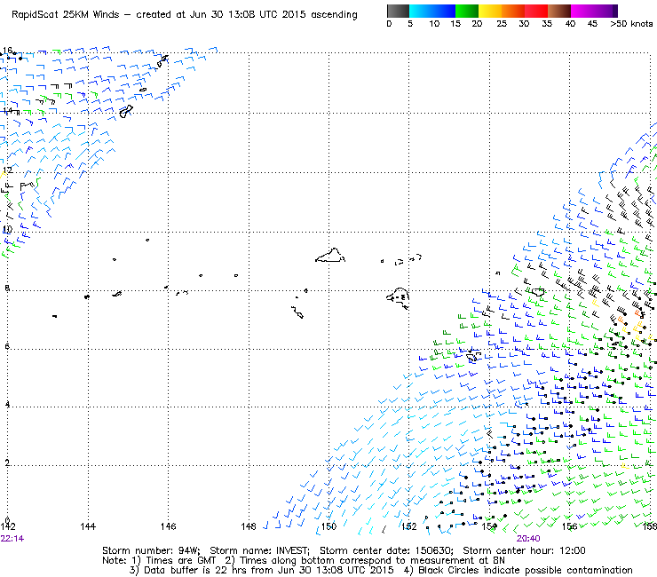Click the red 30-35 knots legend band
This screenshot has height=577, width=657.
point(536,11)
